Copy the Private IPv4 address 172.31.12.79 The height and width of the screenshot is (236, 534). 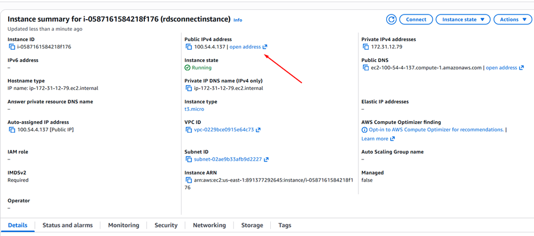[366, 47]
